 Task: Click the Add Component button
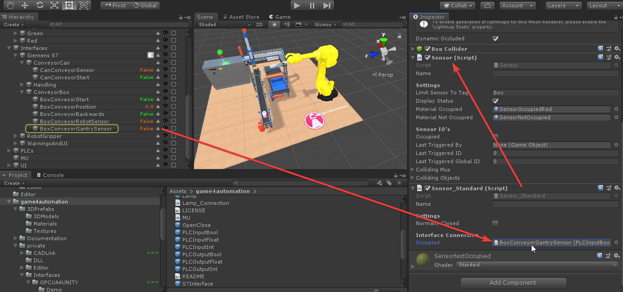coord(512,282)
